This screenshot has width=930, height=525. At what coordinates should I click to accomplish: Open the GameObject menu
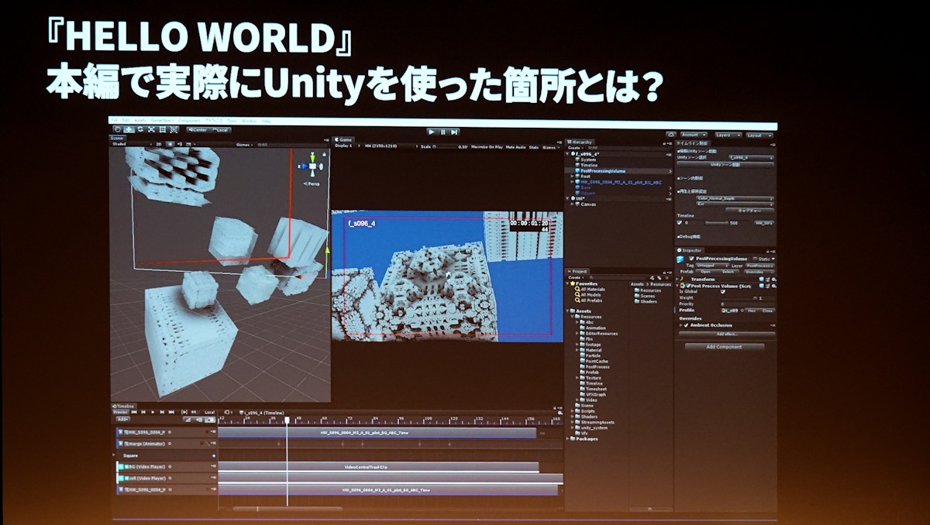[x=161, y=121]
